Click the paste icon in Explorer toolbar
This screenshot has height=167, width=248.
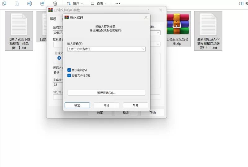[x=17, y=3]
